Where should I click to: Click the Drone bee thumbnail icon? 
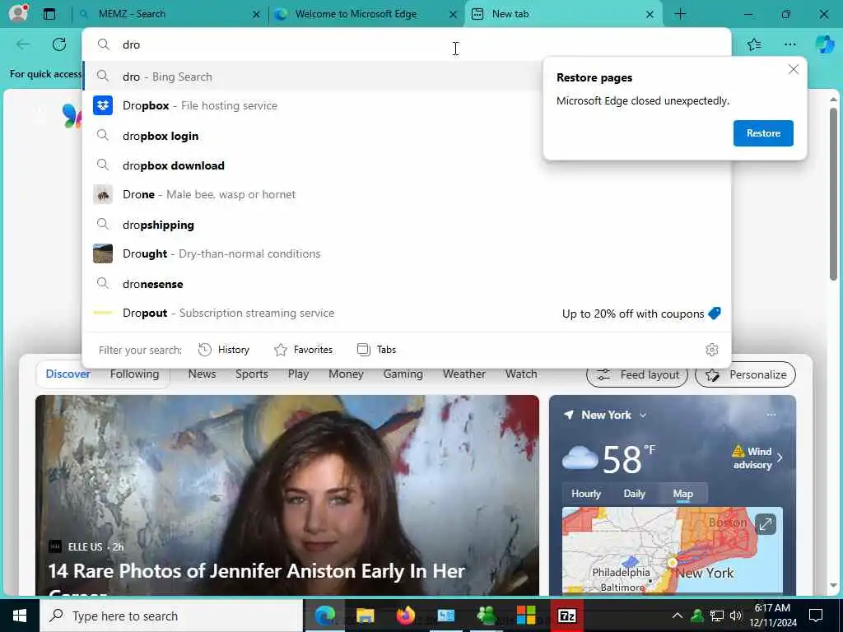point(103,194)
